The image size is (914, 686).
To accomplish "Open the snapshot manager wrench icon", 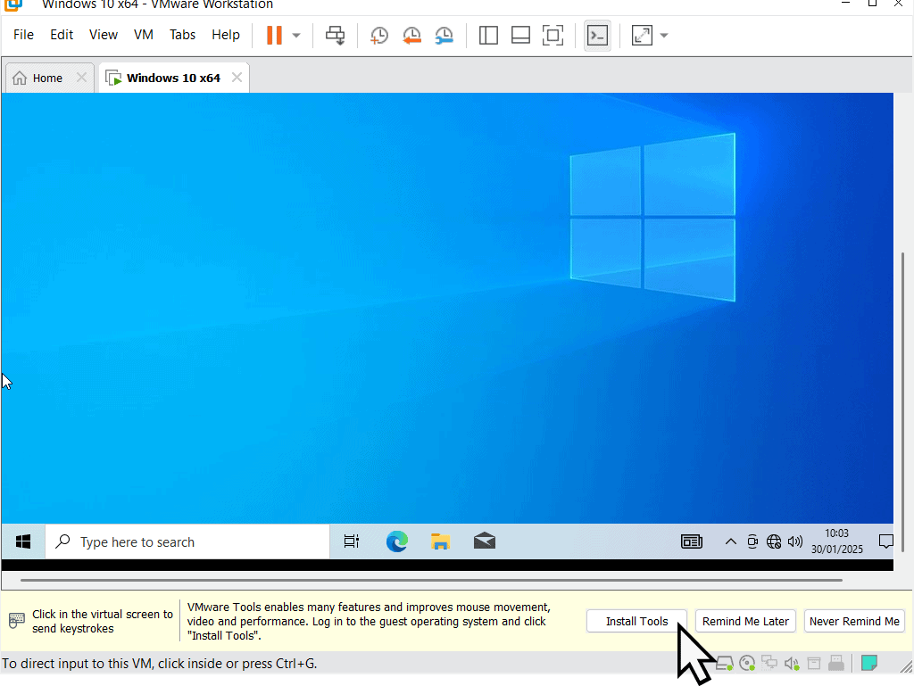I will point(444,36).
